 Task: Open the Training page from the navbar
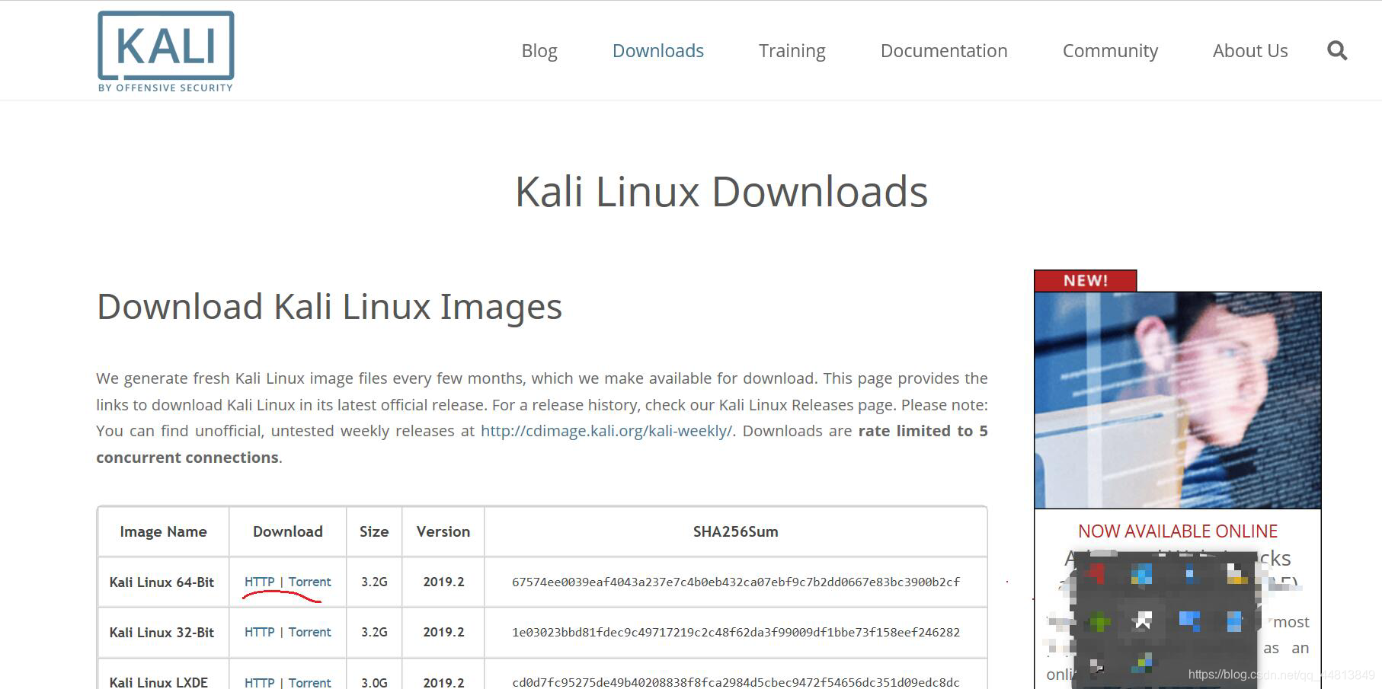pos(792,50)
